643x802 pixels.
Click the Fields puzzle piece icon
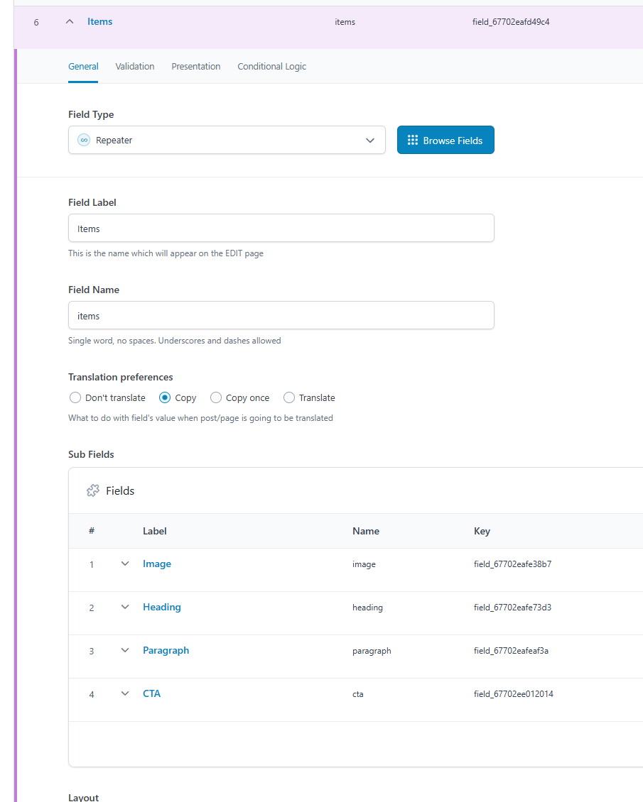92,490
